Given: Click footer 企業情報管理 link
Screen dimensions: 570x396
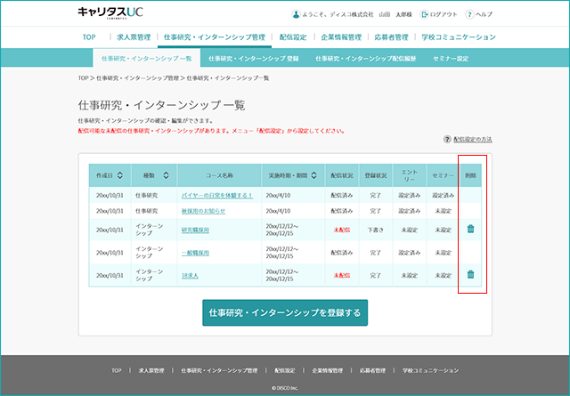Looking at the screenshot, I should pyautogui.click(x=327, y=370).
